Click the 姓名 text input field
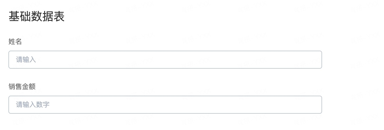Image resolution: width=384 pixels, height=130 pixels. (165, 60)
